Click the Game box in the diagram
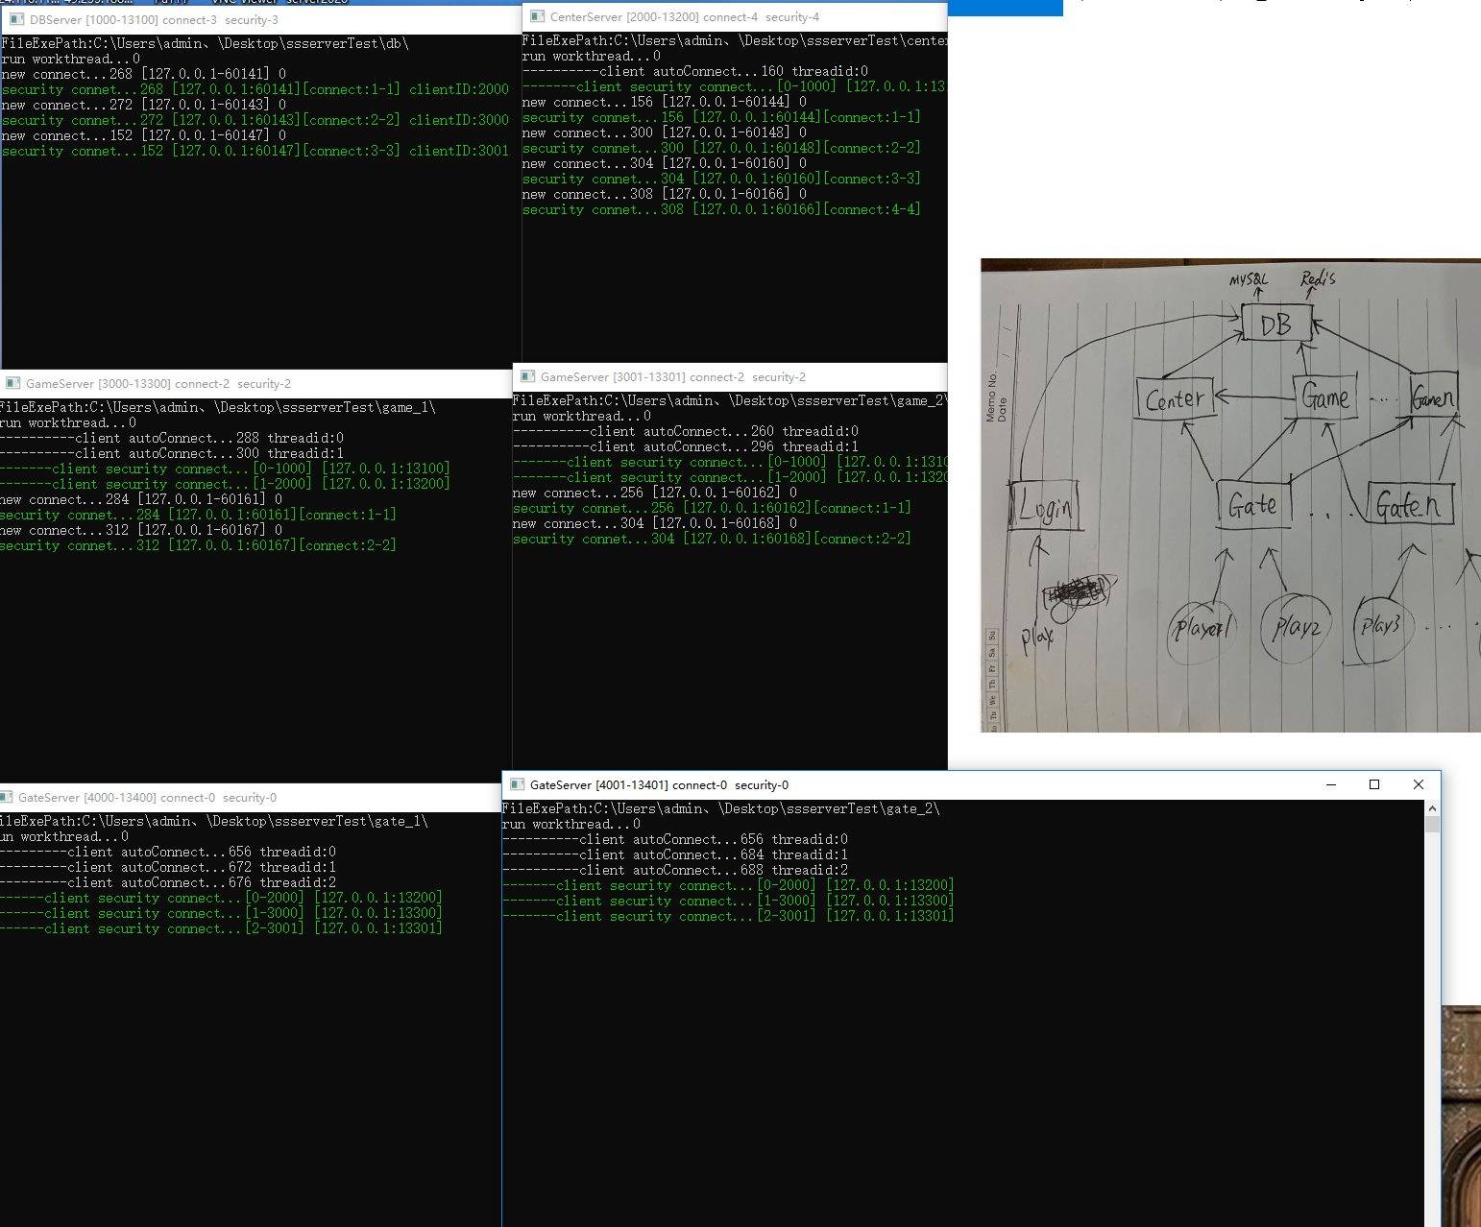The height and width of the screenshot is (1227, 1481). (x=1324, y=397)
